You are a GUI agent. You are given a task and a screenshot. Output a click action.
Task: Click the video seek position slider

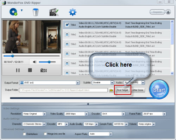click(x=32, y=56)
